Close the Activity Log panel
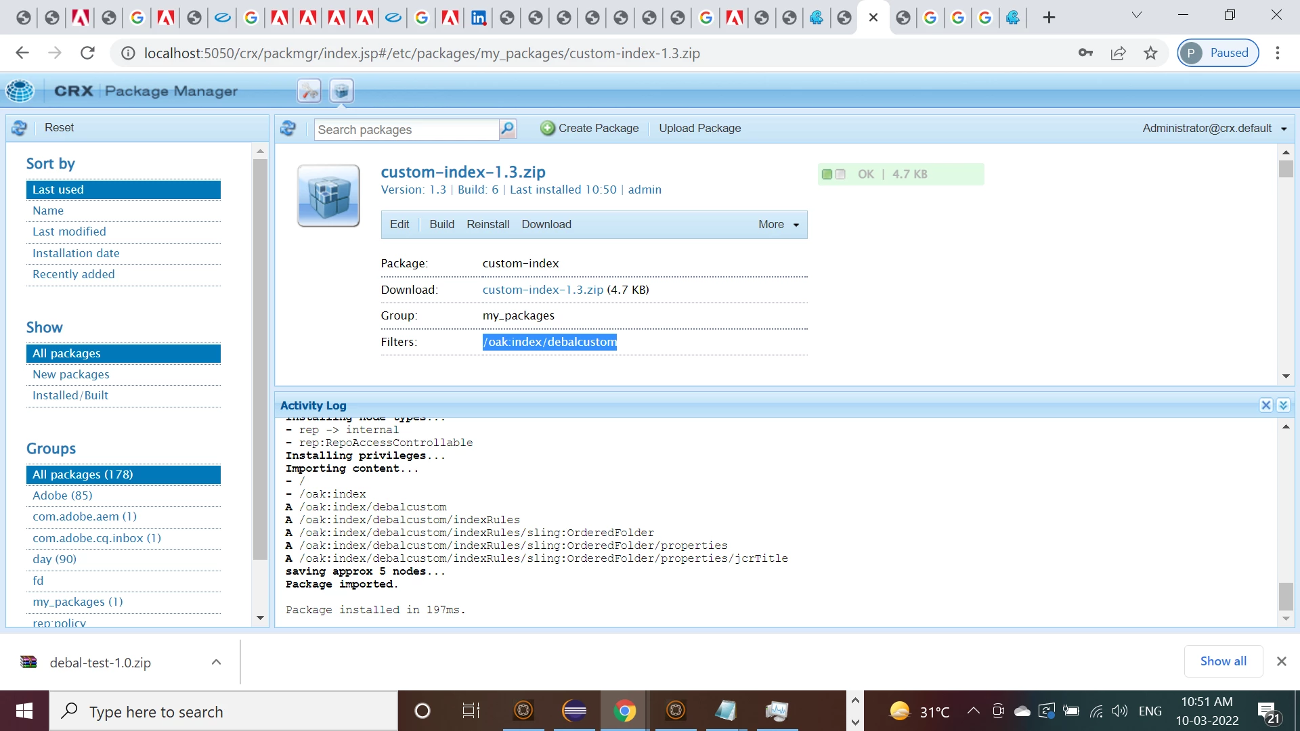Viewport: 1300px width, 731px height. [x=1265, y=405]
